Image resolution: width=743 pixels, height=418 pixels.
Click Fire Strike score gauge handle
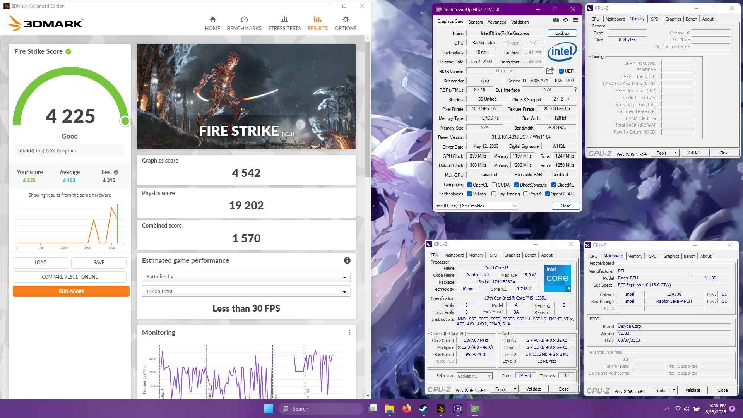pyautogui.click(x=125, y=121)
